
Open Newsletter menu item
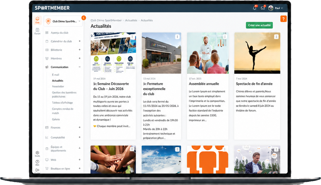[58, 86]
